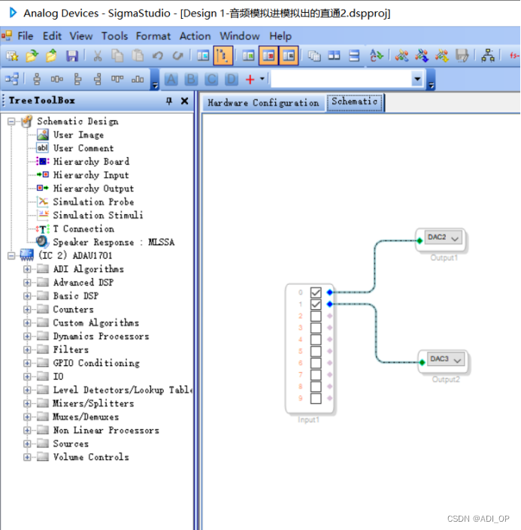Check Input1 channel 3 checkbox
The width and height of the screenshot is (521, 530).
click(316, 328)
